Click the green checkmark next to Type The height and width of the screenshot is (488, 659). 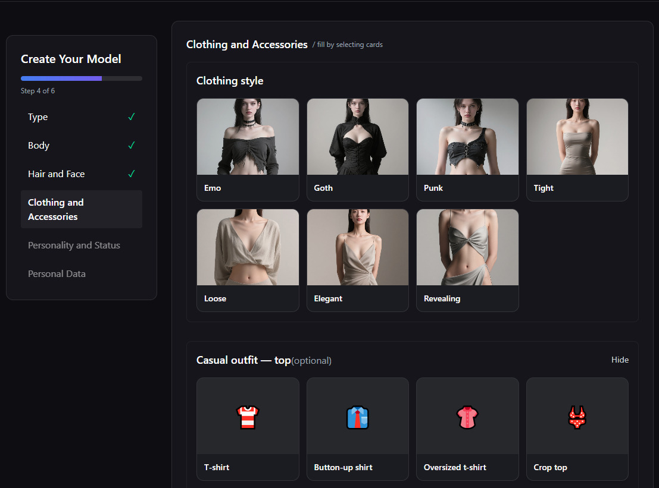[132, 117]
